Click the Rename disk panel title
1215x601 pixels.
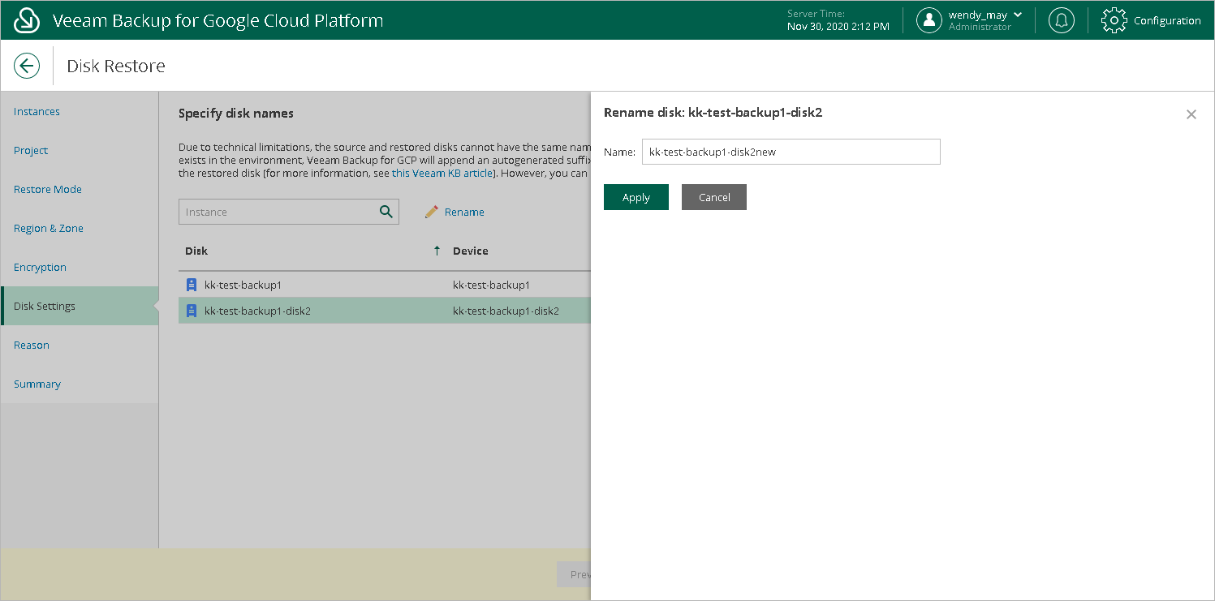click(713, 113)
